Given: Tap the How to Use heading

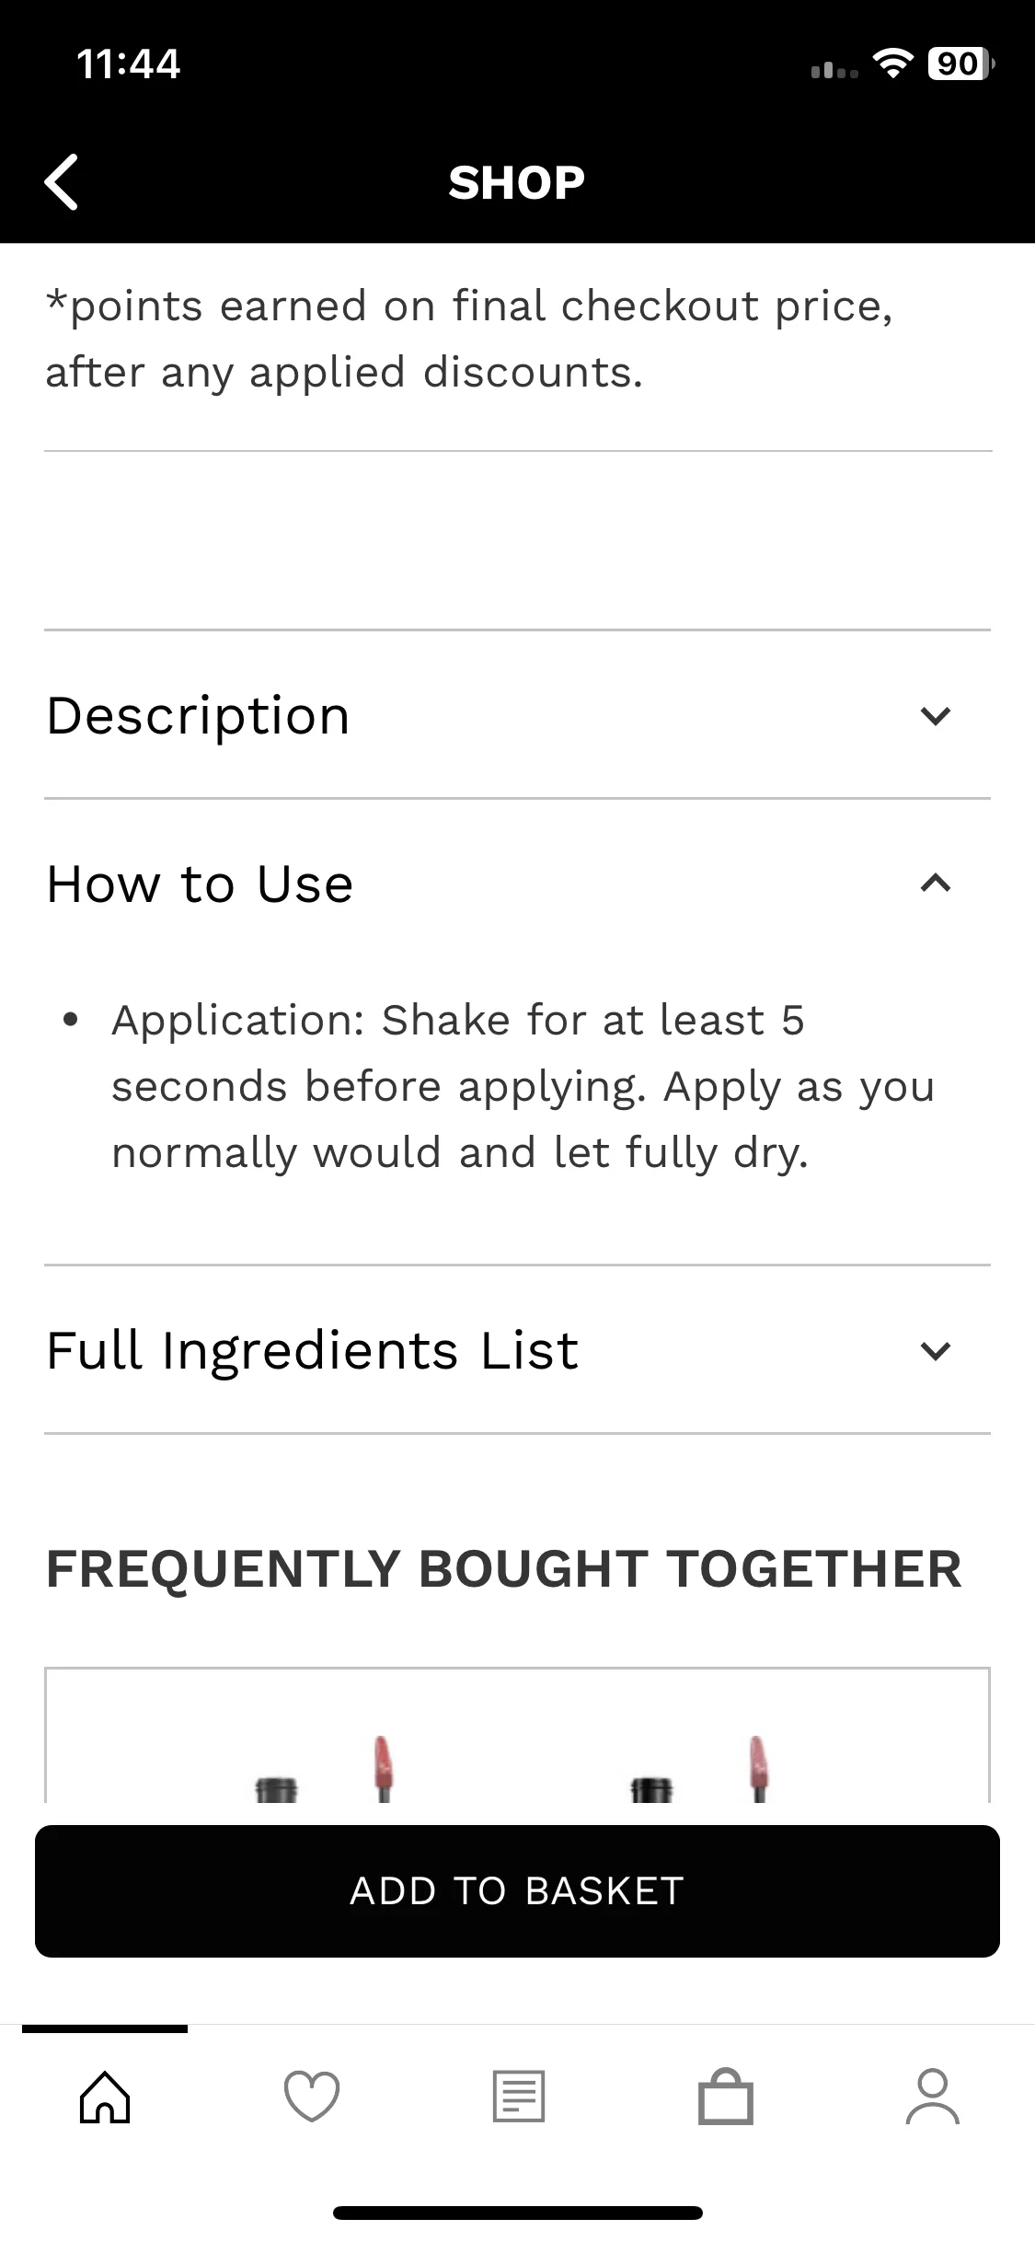Looking at the screenshot, I should [201, 884].
